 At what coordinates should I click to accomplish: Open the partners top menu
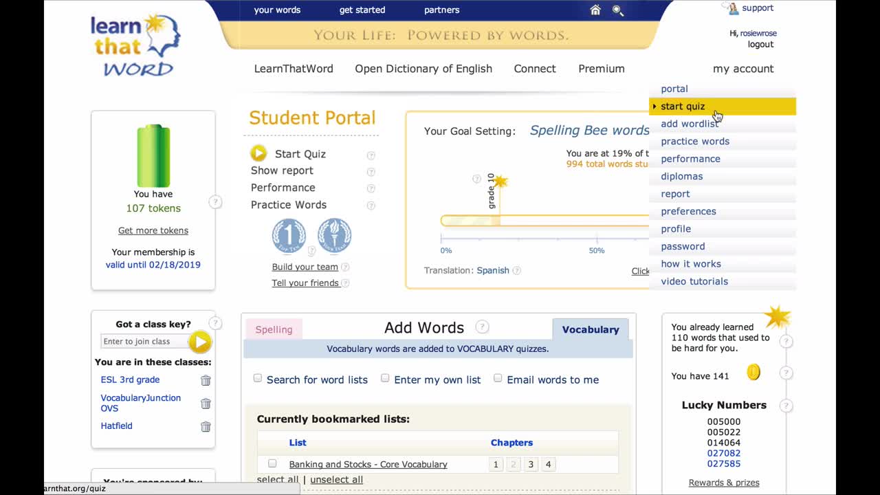442,10
